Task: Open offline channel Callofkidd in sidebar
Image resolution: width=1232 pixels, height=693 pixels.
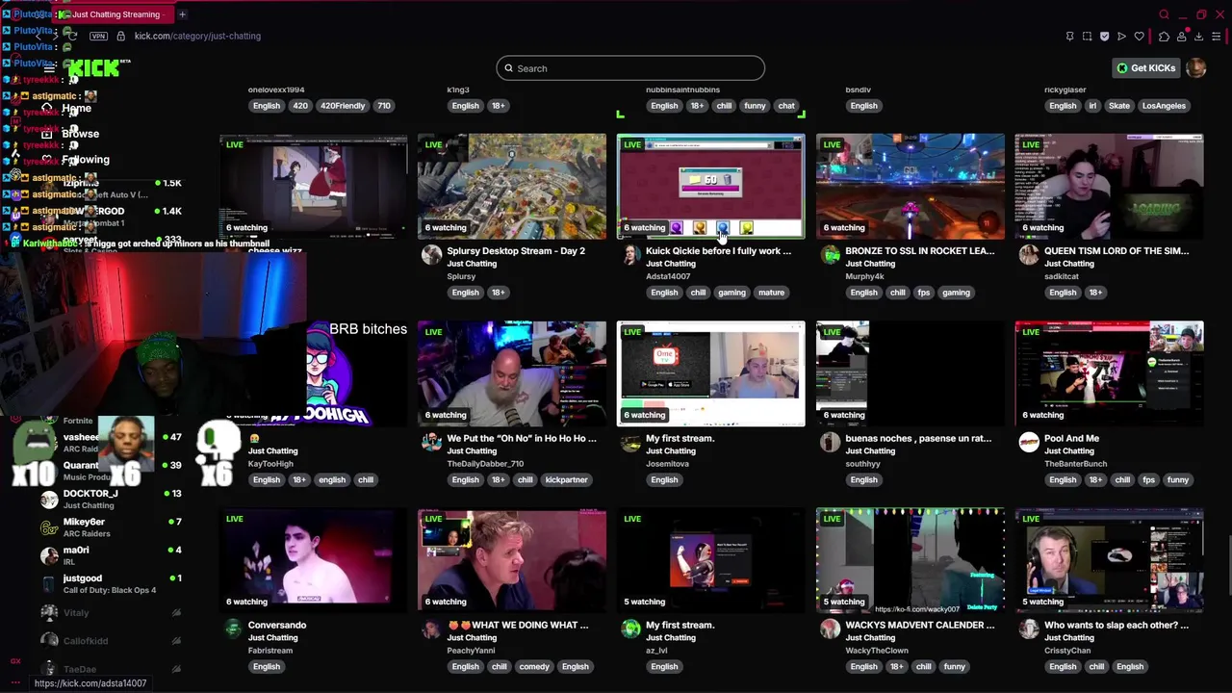Action: pyautogui.click(x=110, y=640)
